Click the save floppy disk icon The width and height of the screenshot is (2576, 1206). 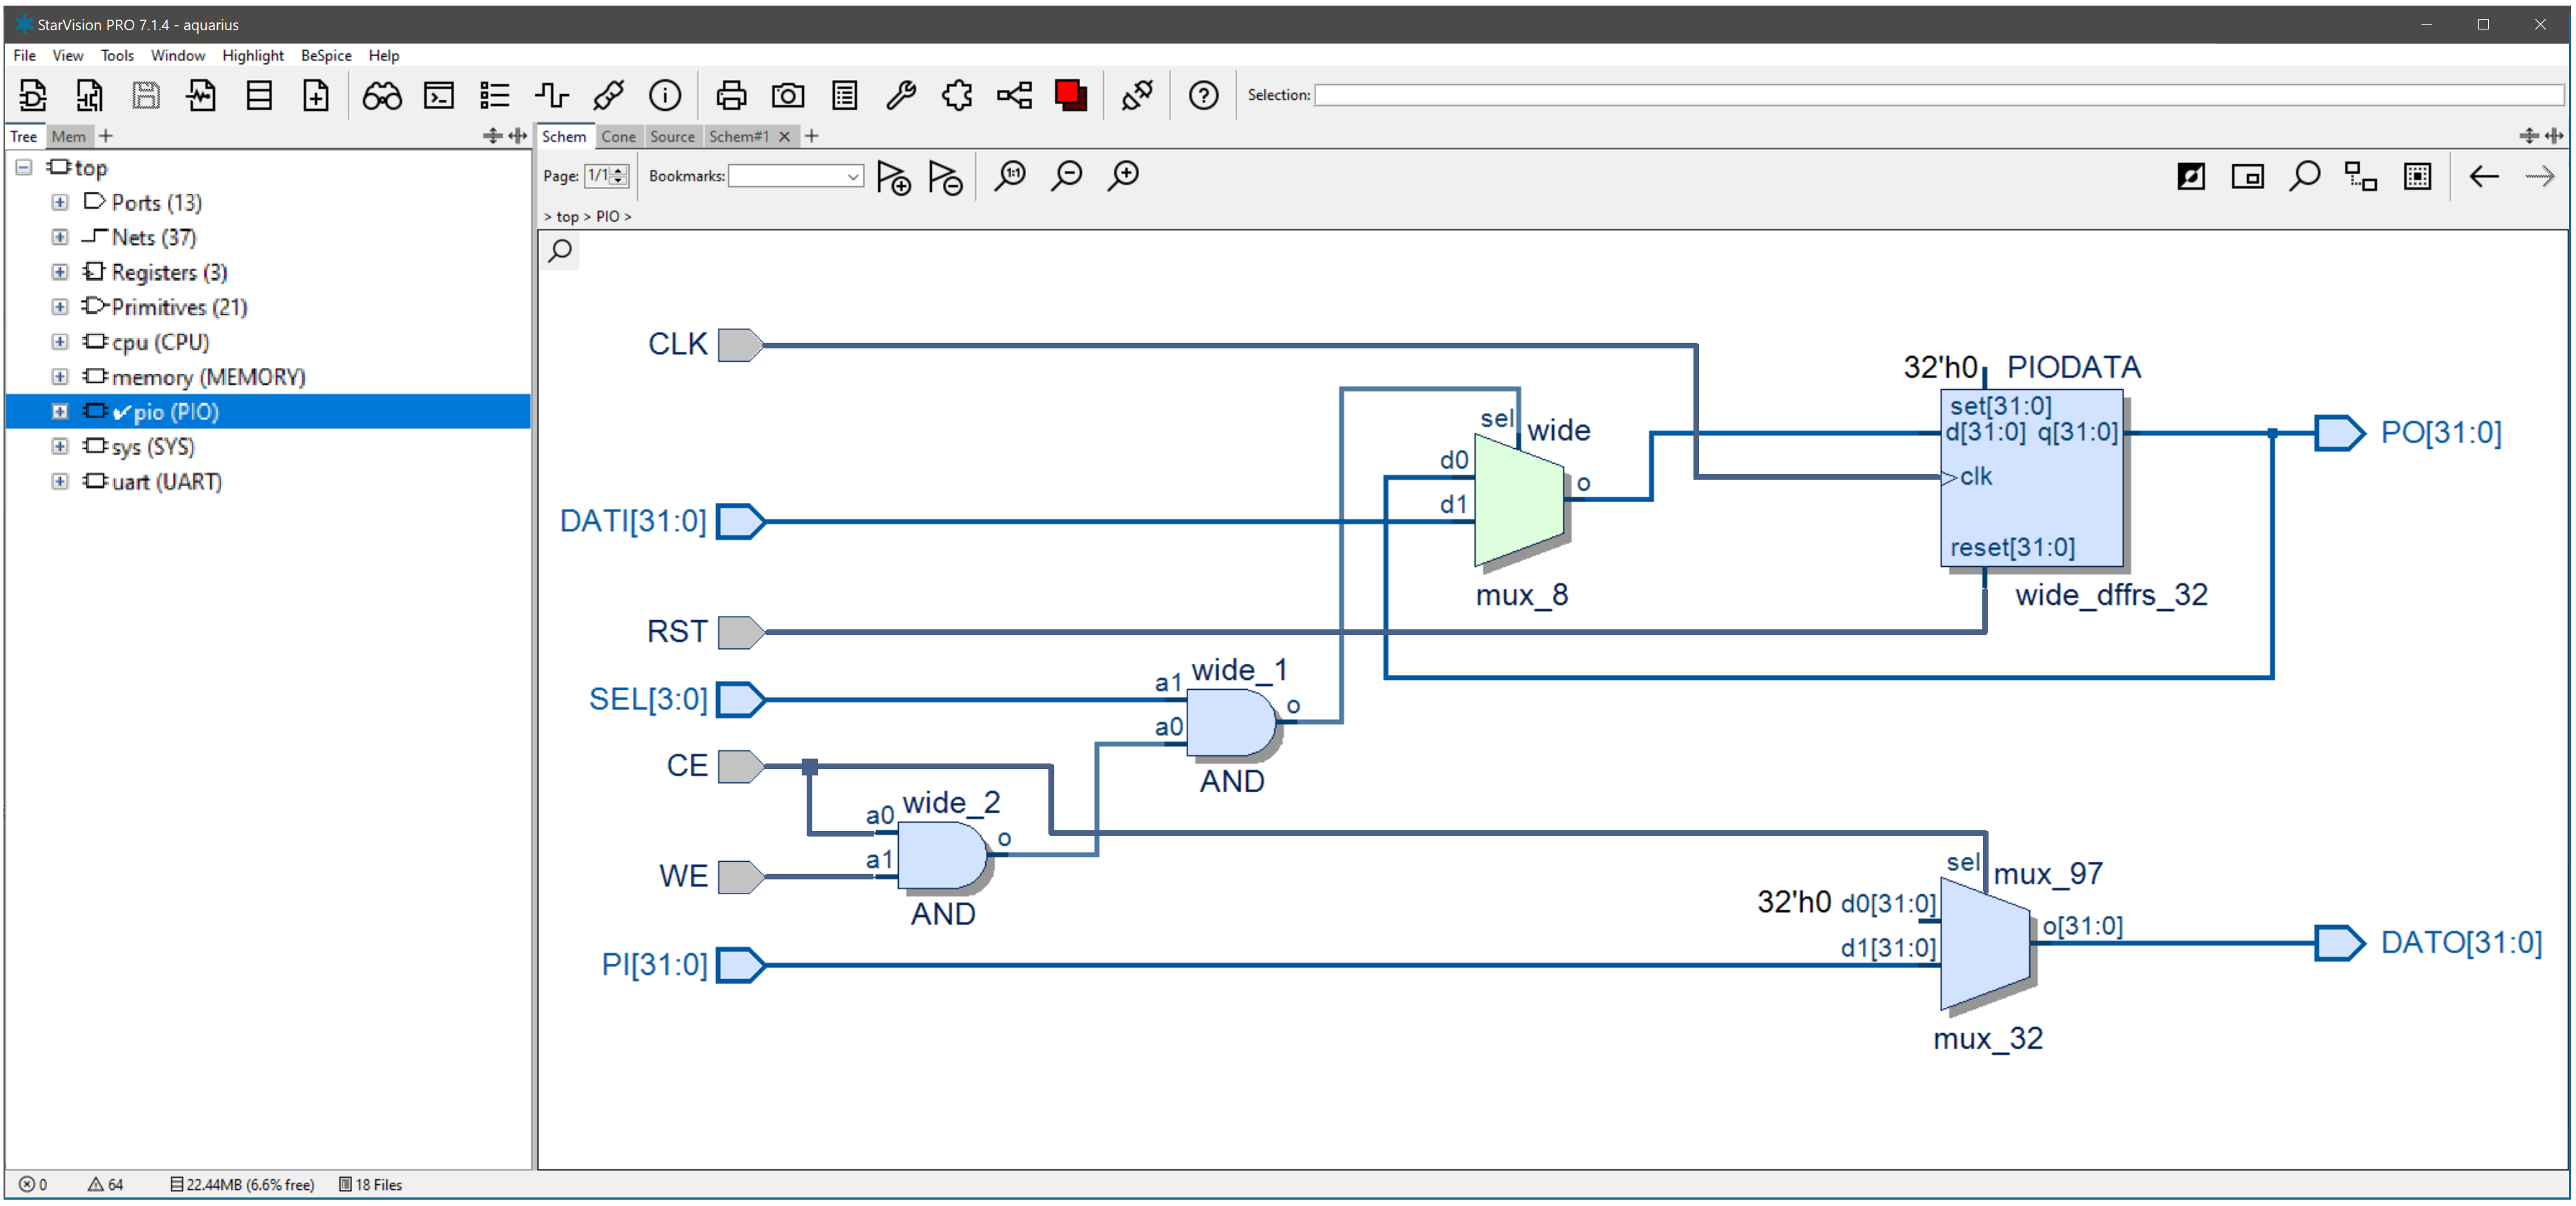(x=146, y=95)
